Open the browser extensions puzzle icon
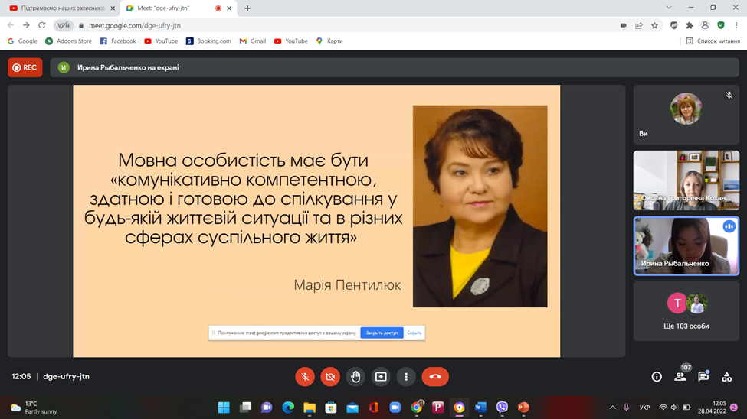The width and height of the screenshot is (747, 419). click(690, 26)
